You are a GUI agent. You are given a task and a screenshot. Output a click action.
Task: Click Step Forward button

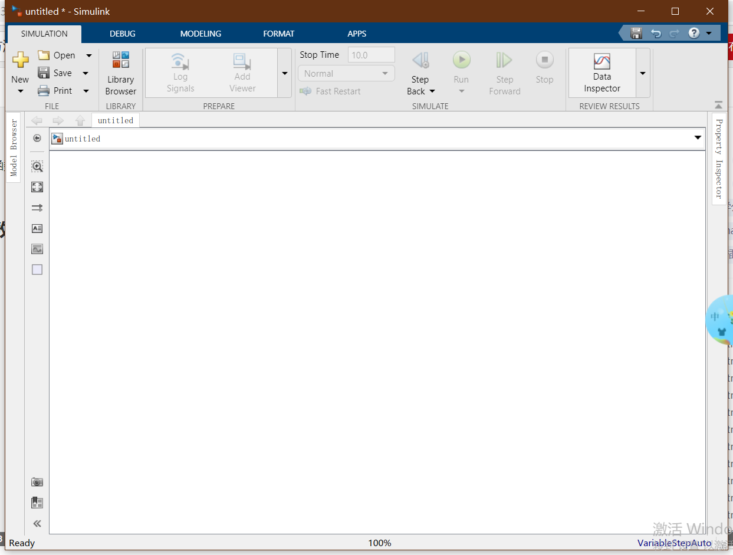point(505,73)
